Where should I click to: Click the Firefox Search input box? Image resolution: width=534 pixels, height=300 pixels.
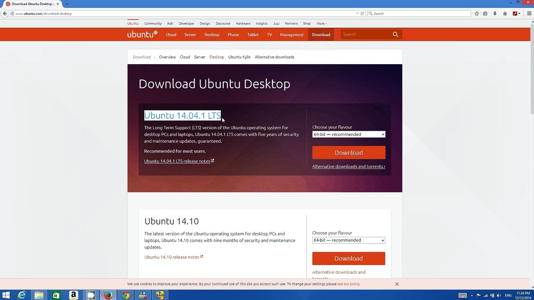click(419, 13)
